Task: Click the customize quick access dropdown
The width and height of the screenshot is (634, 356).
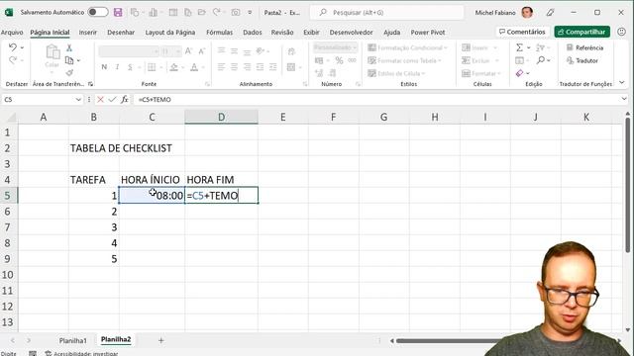Action: coord(250,13)
